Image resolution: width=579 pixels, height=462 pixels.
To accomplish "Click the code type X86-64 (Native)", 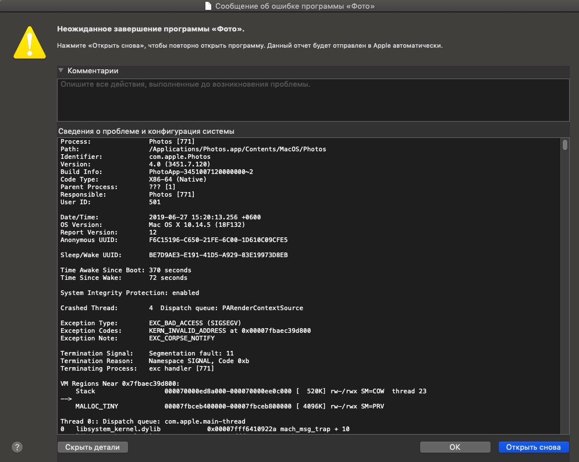I will tap(177, 179).
